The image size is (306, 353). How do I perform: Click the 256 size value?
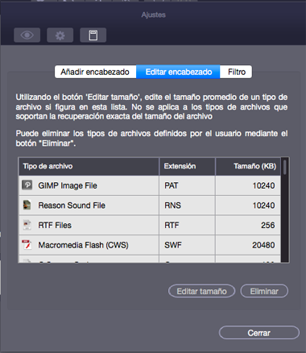tap(267, 225)
